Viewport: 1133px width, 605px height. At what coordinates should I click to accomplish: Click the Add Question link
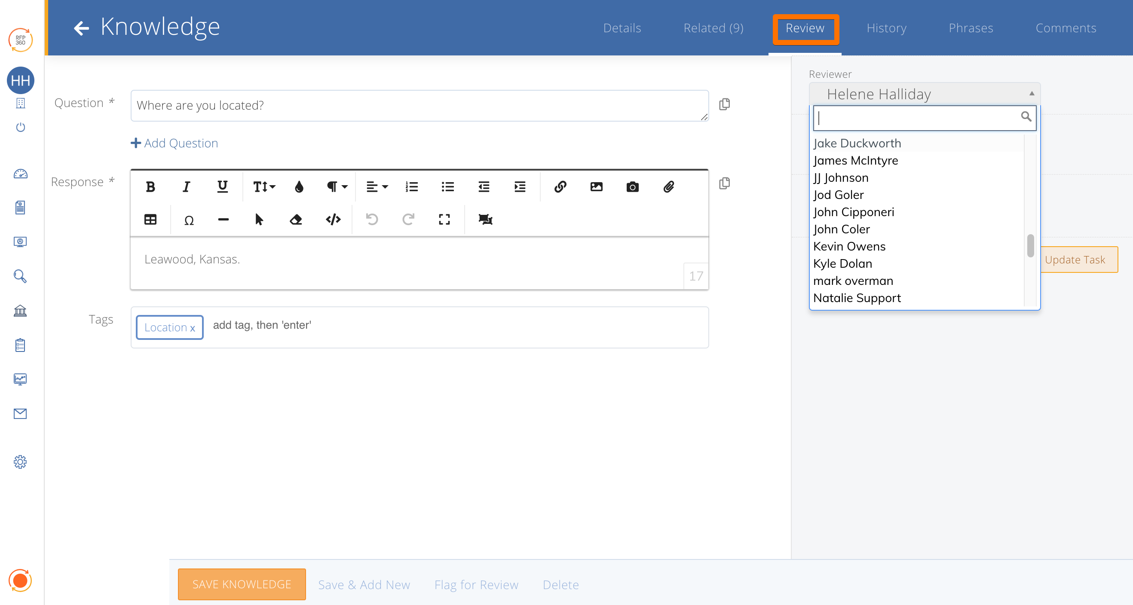(175, 143)
